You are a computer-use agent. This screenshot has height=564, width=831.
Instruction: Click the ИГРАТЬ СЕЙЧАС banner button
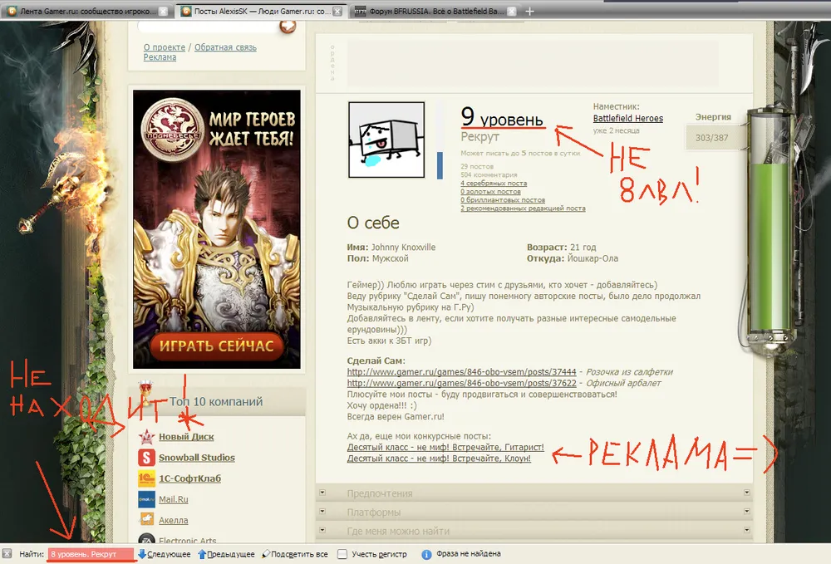pos(217,346)
